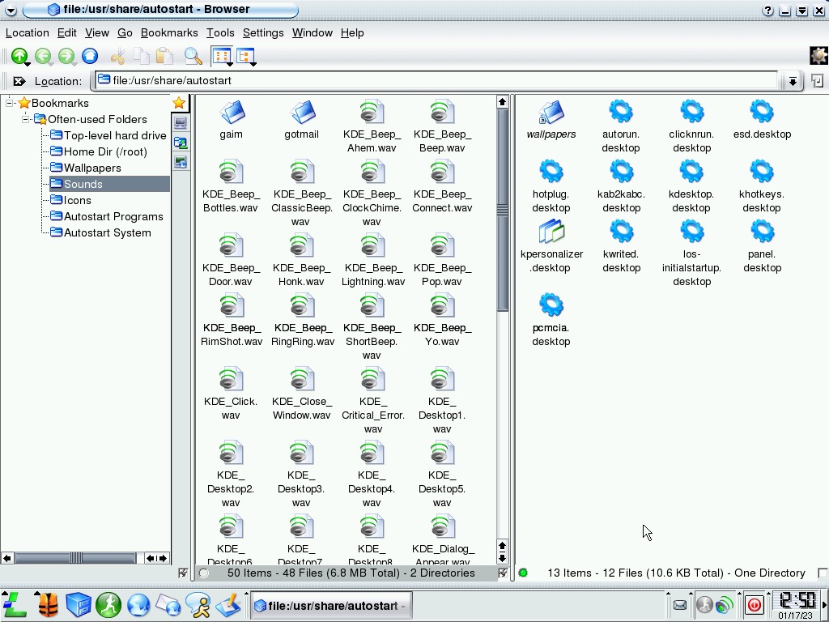This screenshot has width=829, height=622.
Task: Collapse the Often-used Folders tree node
Action: click(26, 119)
